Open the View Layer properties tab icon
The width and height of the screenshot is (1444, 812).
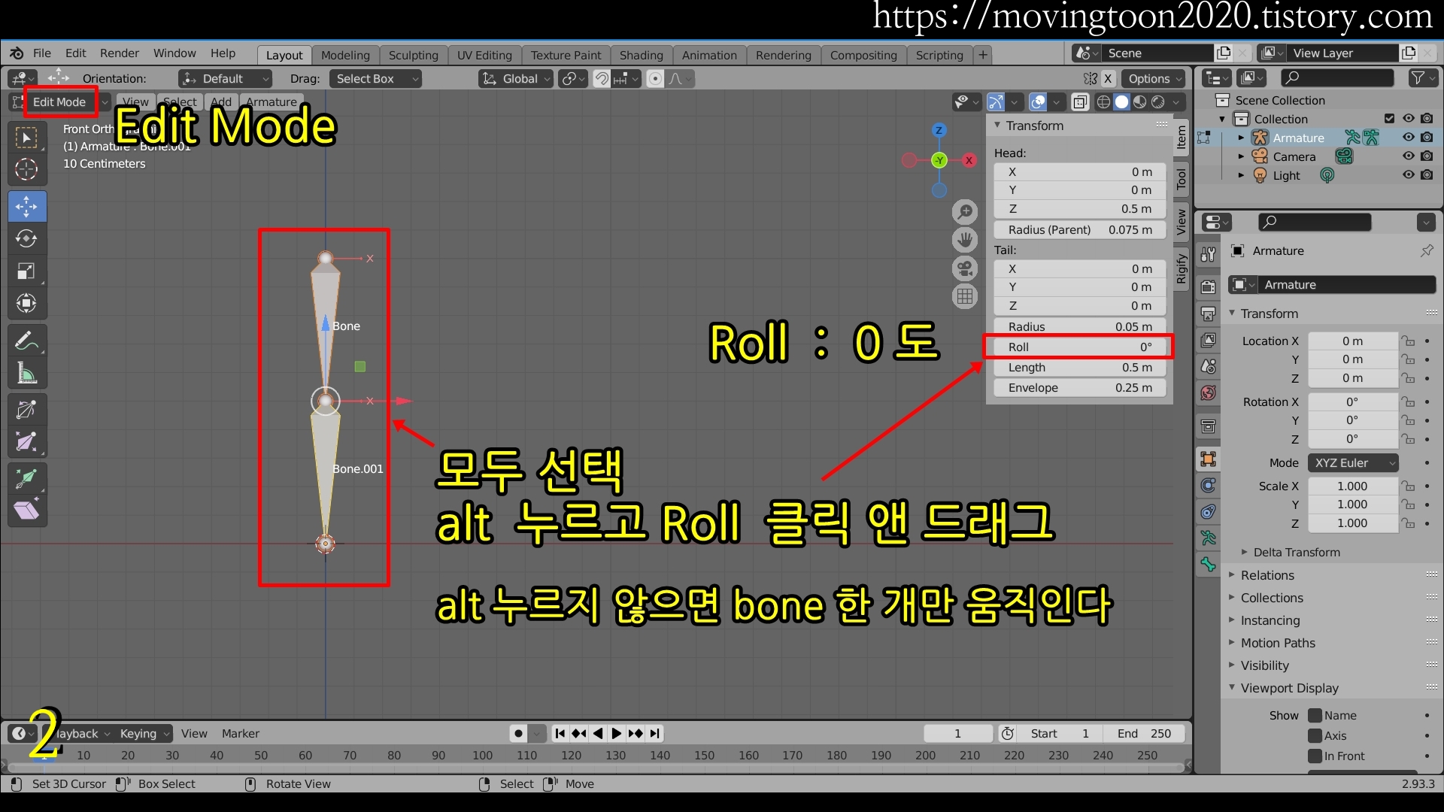click(x=1208, y=340)
